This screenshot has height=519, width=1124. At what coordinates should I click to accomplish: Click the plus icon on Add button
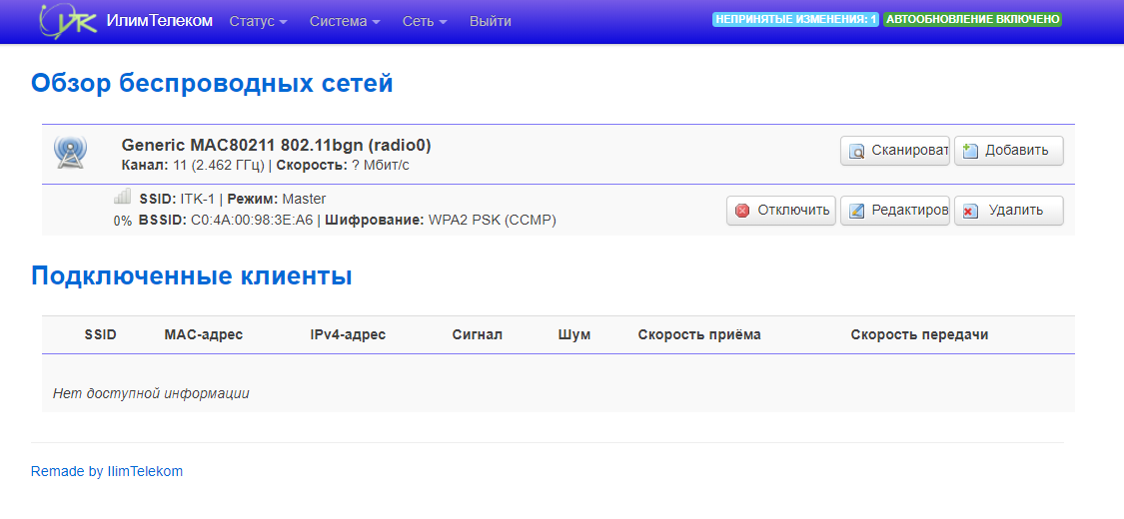[970, 151]
